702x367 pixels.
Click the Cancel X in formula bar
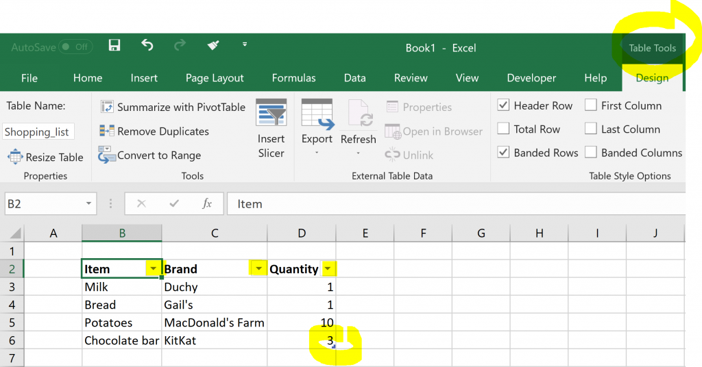141,204
